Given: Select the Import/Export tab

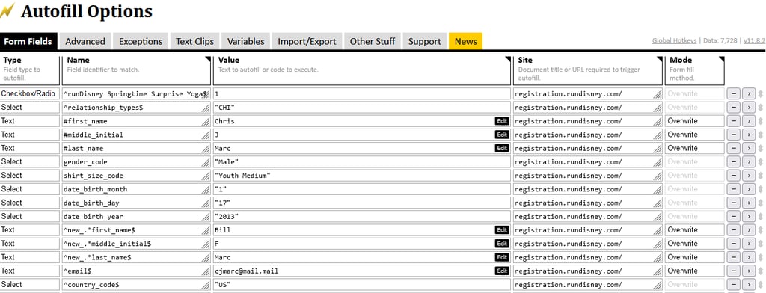Looking at the screenshot, I should [x=307, y=42].
